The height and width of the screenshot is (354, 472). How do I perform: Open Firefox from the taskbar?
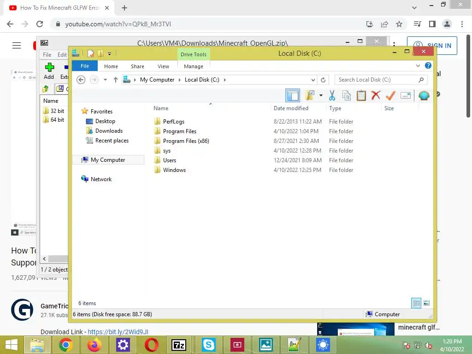(x=94, y=345)
